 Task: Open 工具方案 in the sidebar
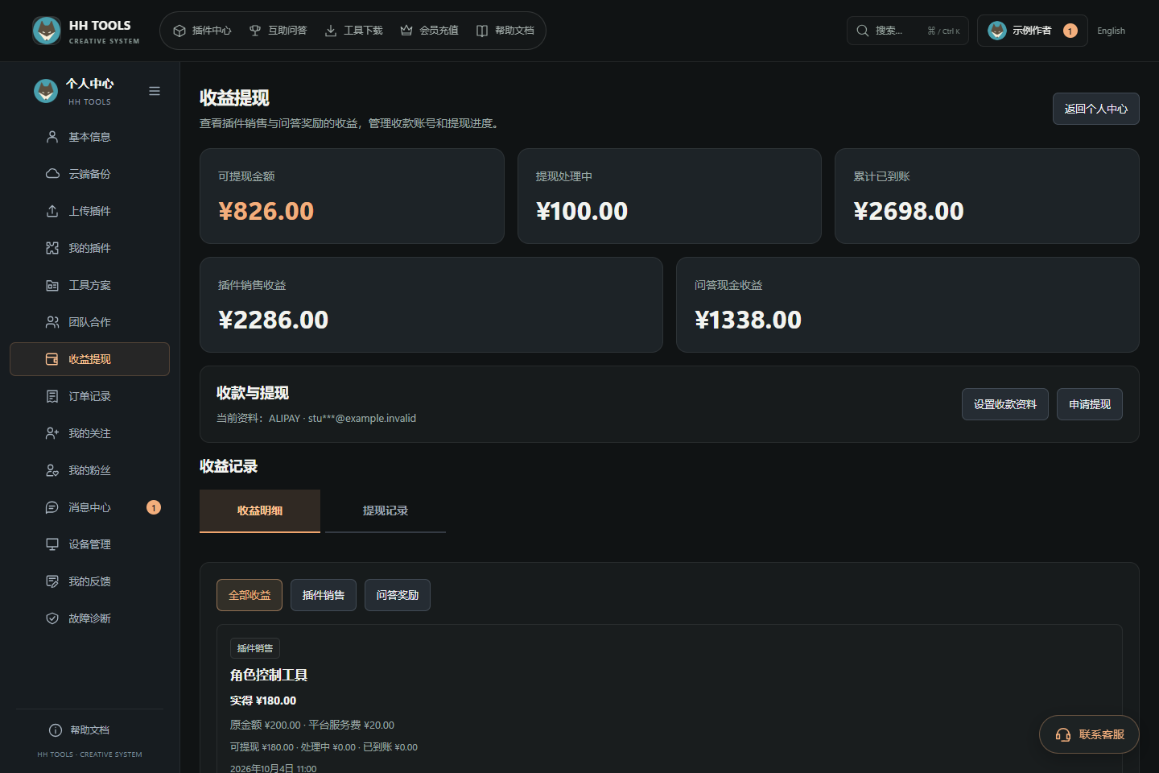point(89,285)
